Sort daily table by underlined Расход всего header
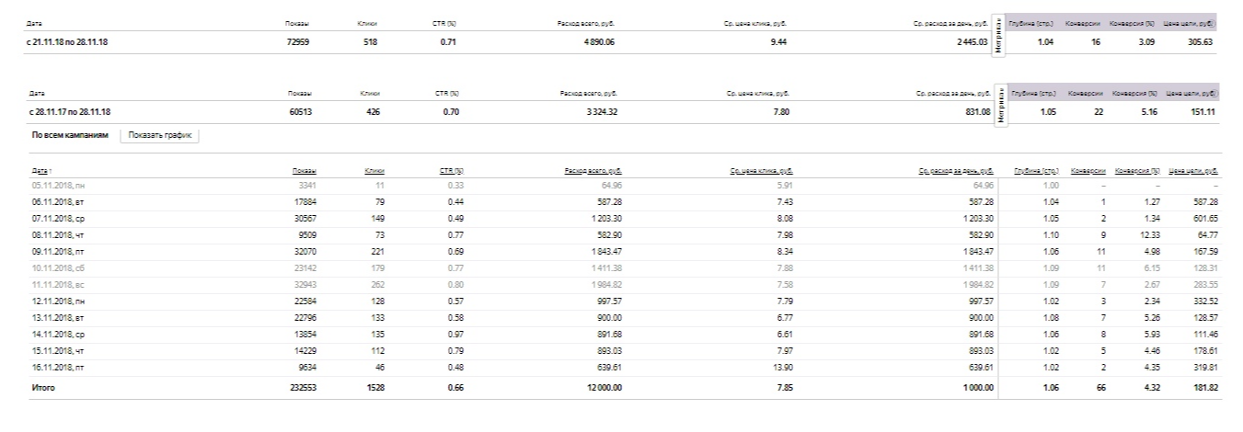 click(x=589, y=170)
